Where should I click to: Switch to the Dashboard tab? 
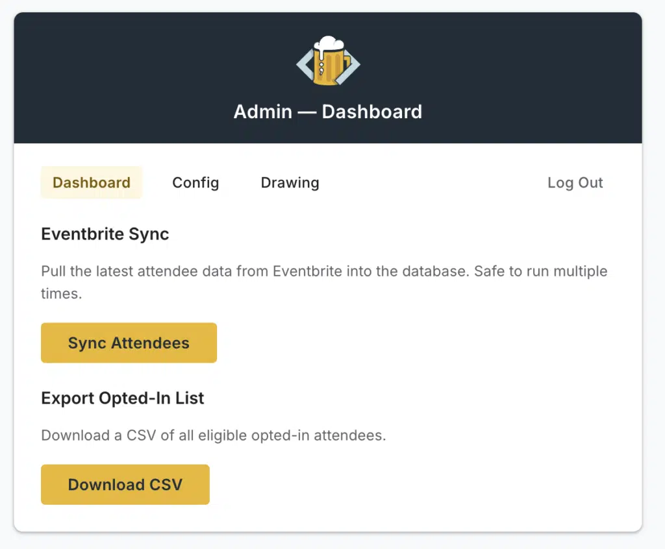pyautogui.click(x=92, y=183)
